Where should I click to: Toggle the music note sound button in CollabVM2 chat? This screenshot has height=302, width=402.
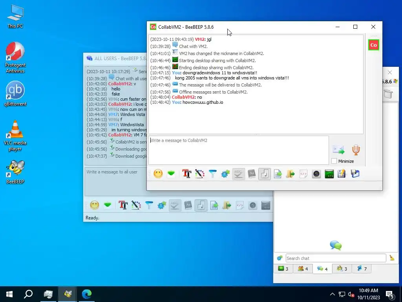(265, 174)
